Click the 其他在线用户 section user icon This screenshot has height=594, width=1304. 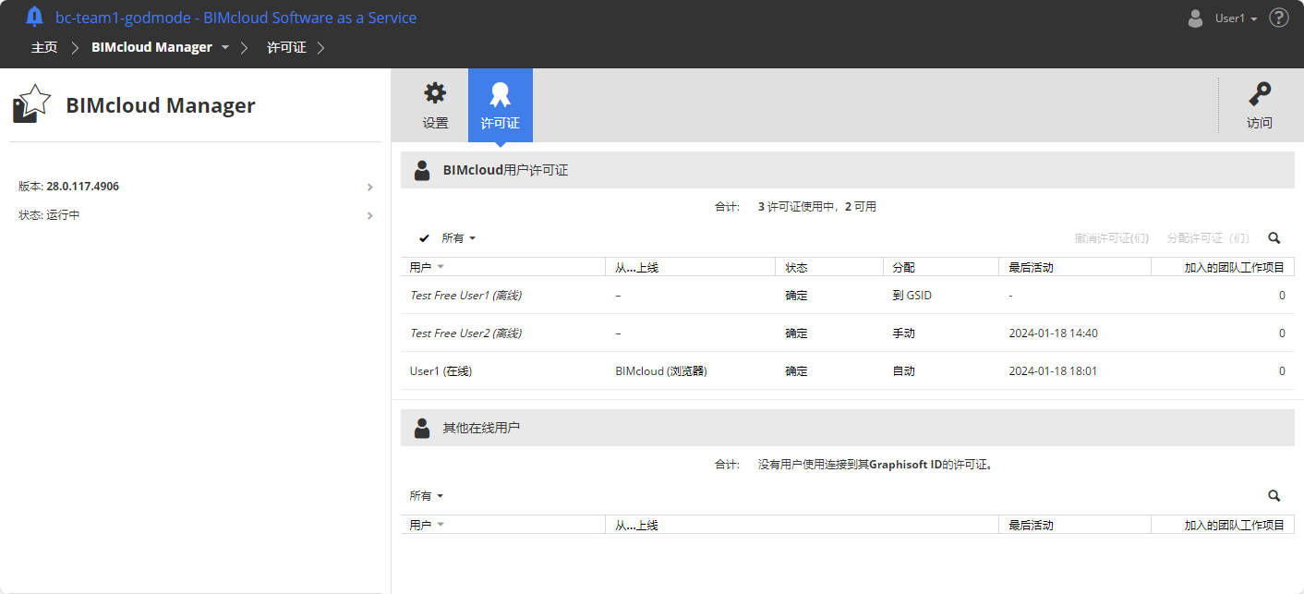(422, 428)
